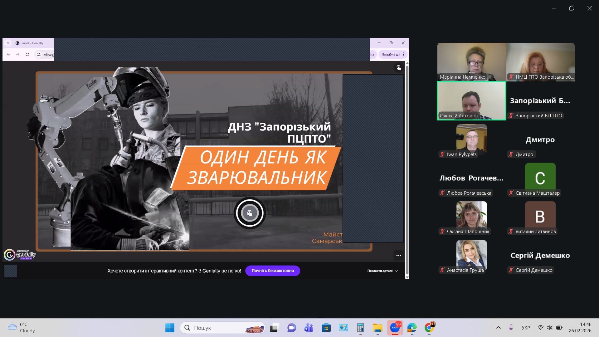Toggle the volume speaker tray icon
This screenshot has width=599, height=337.
(x=549, y=328)
